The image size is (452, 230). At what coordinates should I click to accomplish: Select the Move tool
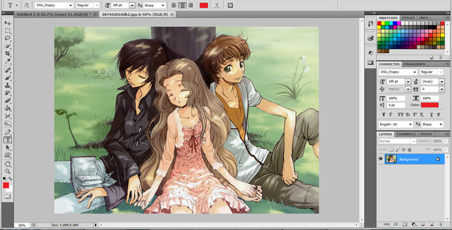pos(8,23)
